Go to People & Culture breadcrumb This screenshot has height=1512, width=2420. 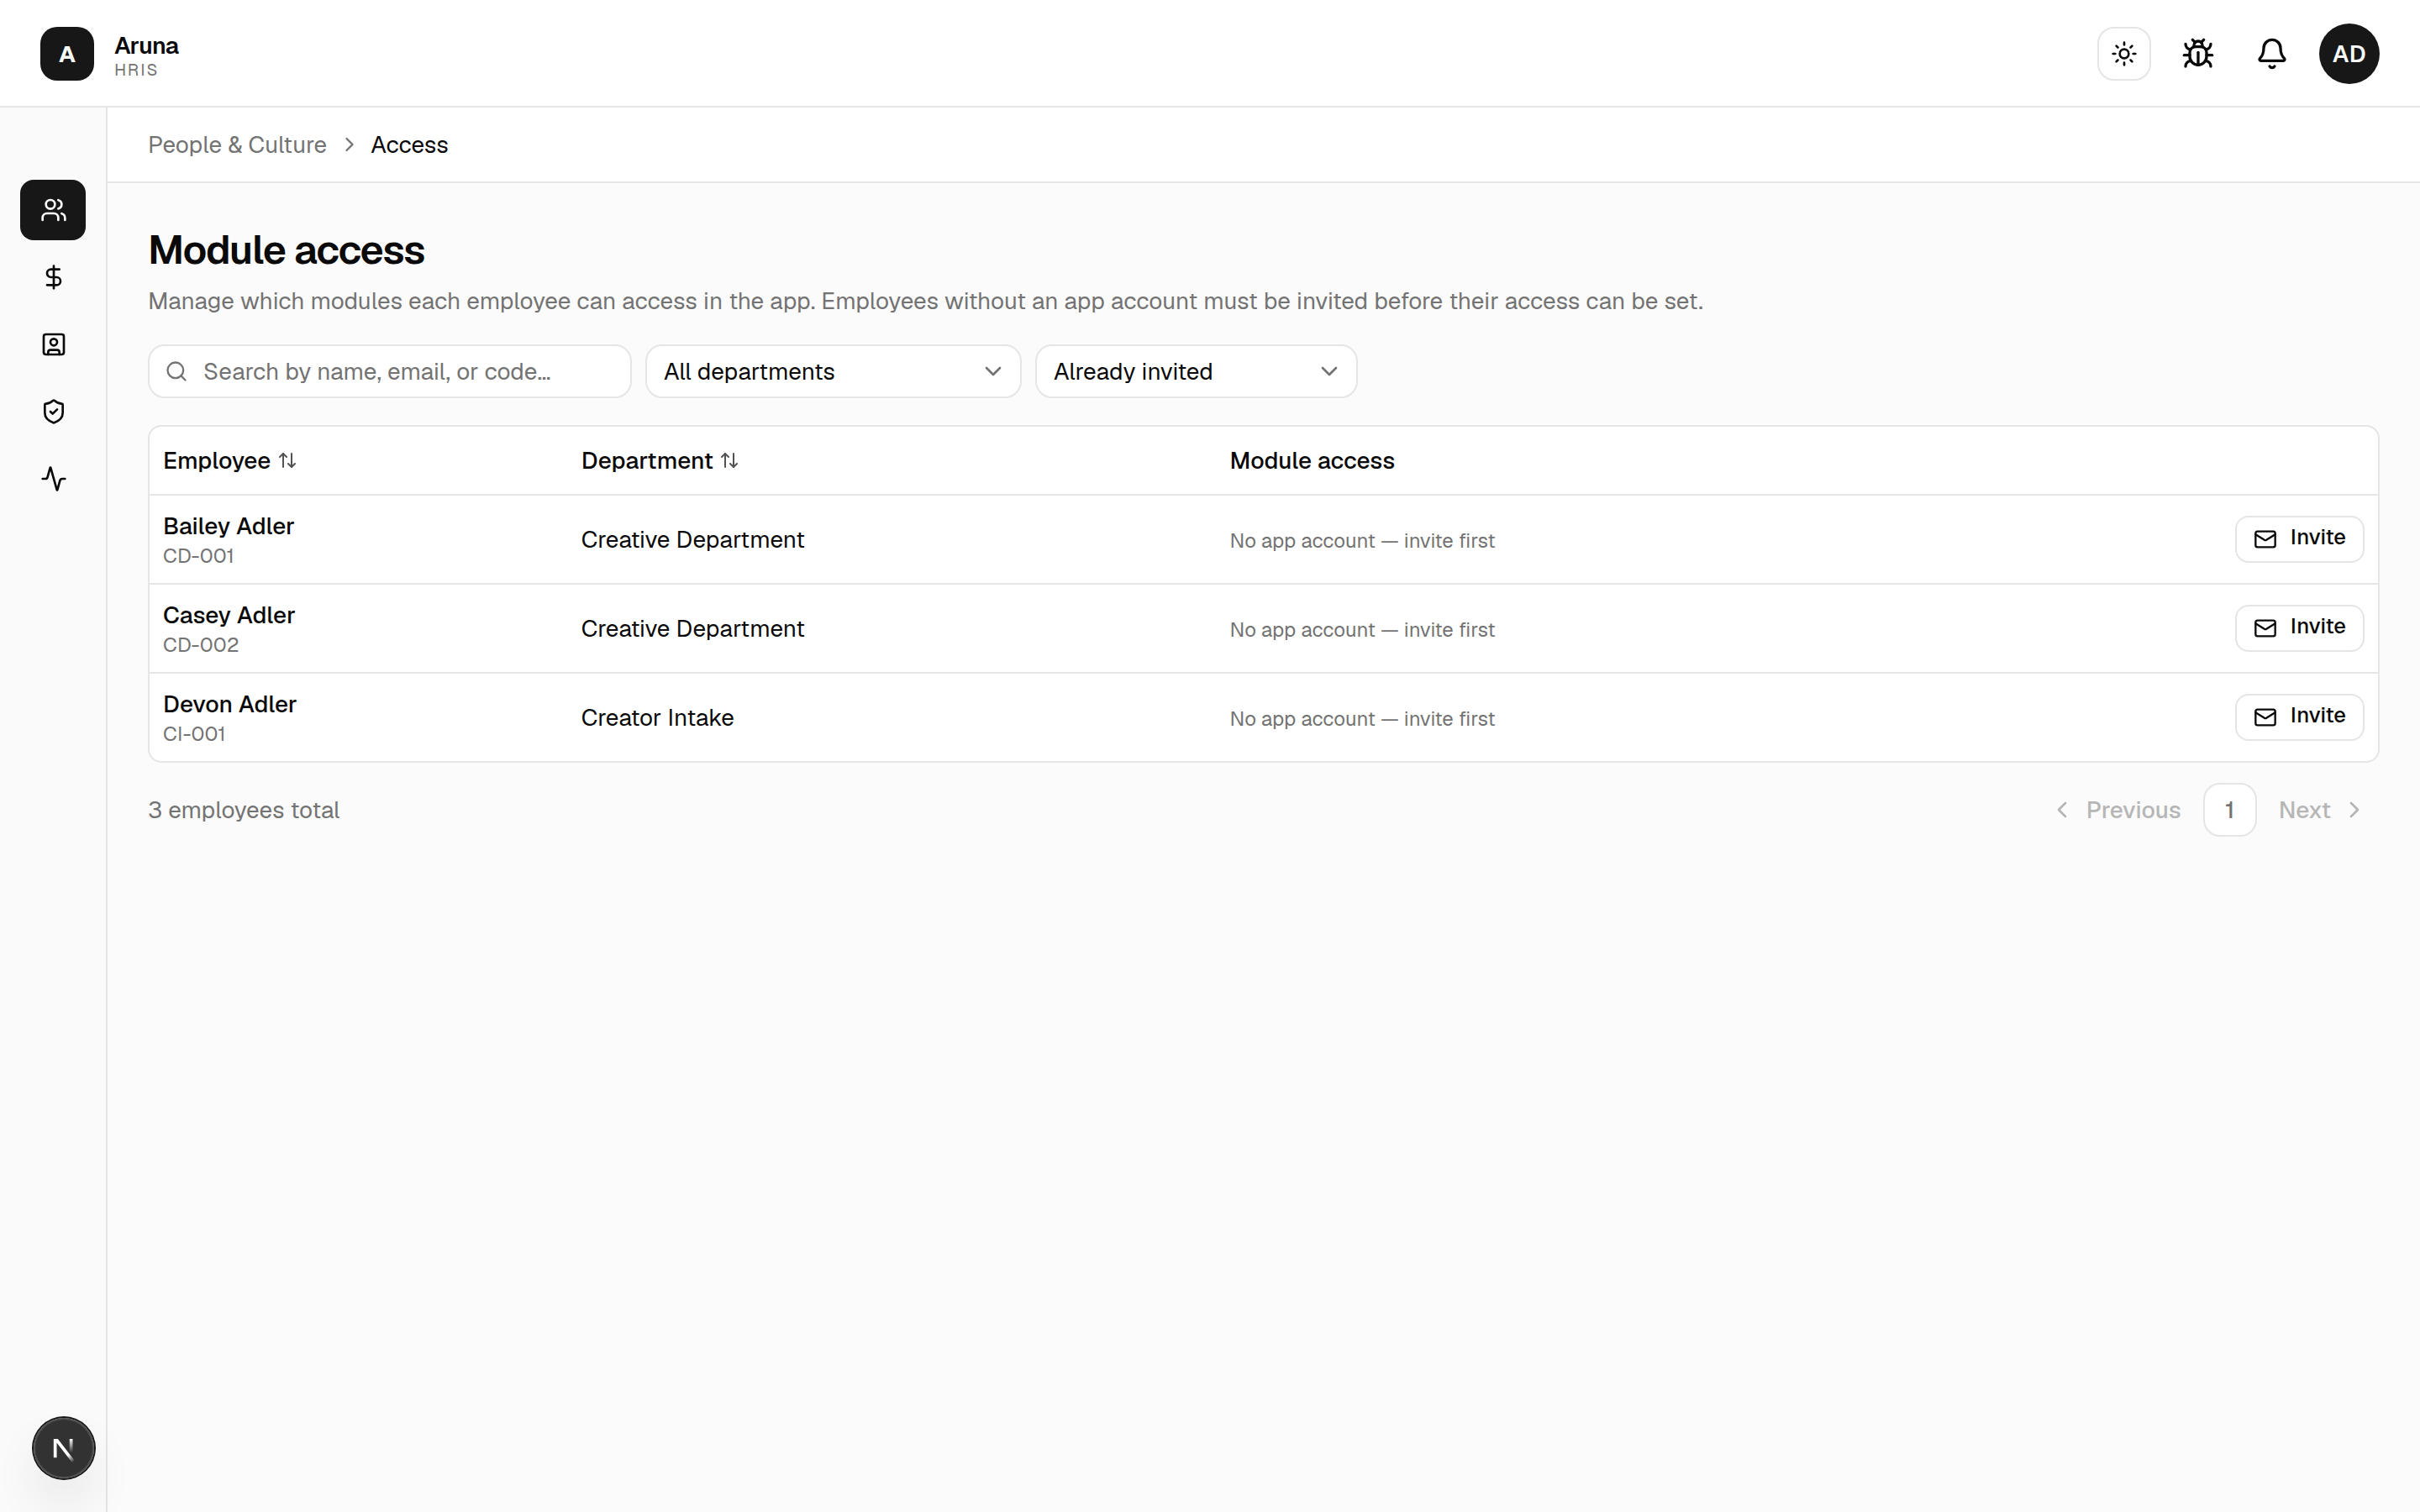coord(237,144)
